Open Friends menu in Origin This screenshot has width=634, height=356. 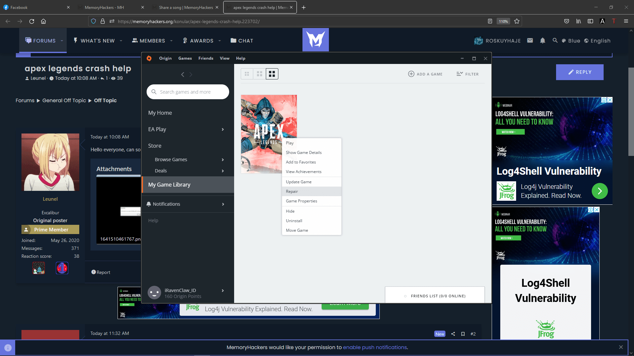206,58
